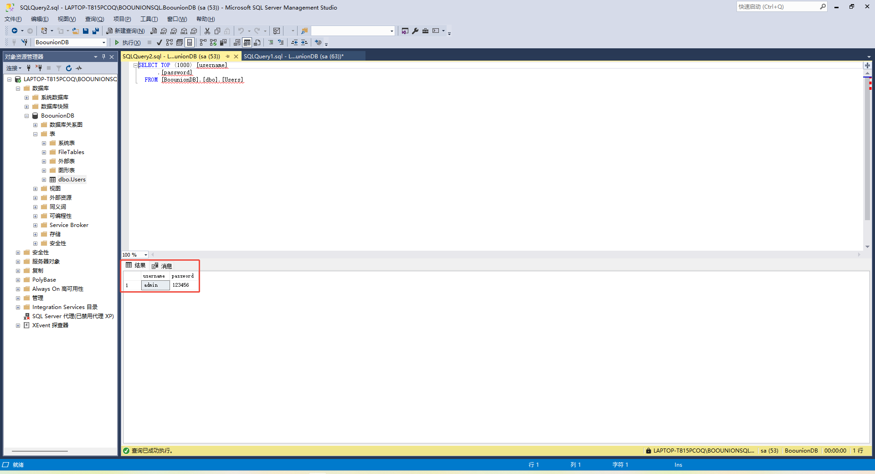The width and height of the screenshot is (875, 474).
Task: Click the DMX query icon
Action: [x=174, y=31]
